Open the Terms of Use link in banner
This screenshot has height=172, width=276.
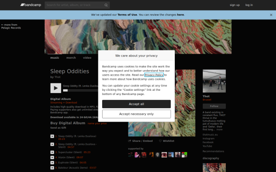coord(127,15)
